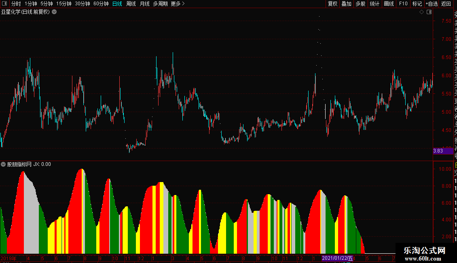Toggle the chart side panel icon
The image size is (457, 263).
(429, 12)
